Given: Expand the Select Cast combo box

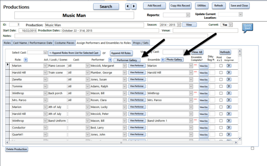Looking at the screenshot, I should click(x=45, y=52).
